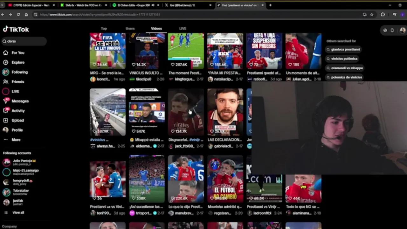Open the More three-dots menu

tap(12, 140)
